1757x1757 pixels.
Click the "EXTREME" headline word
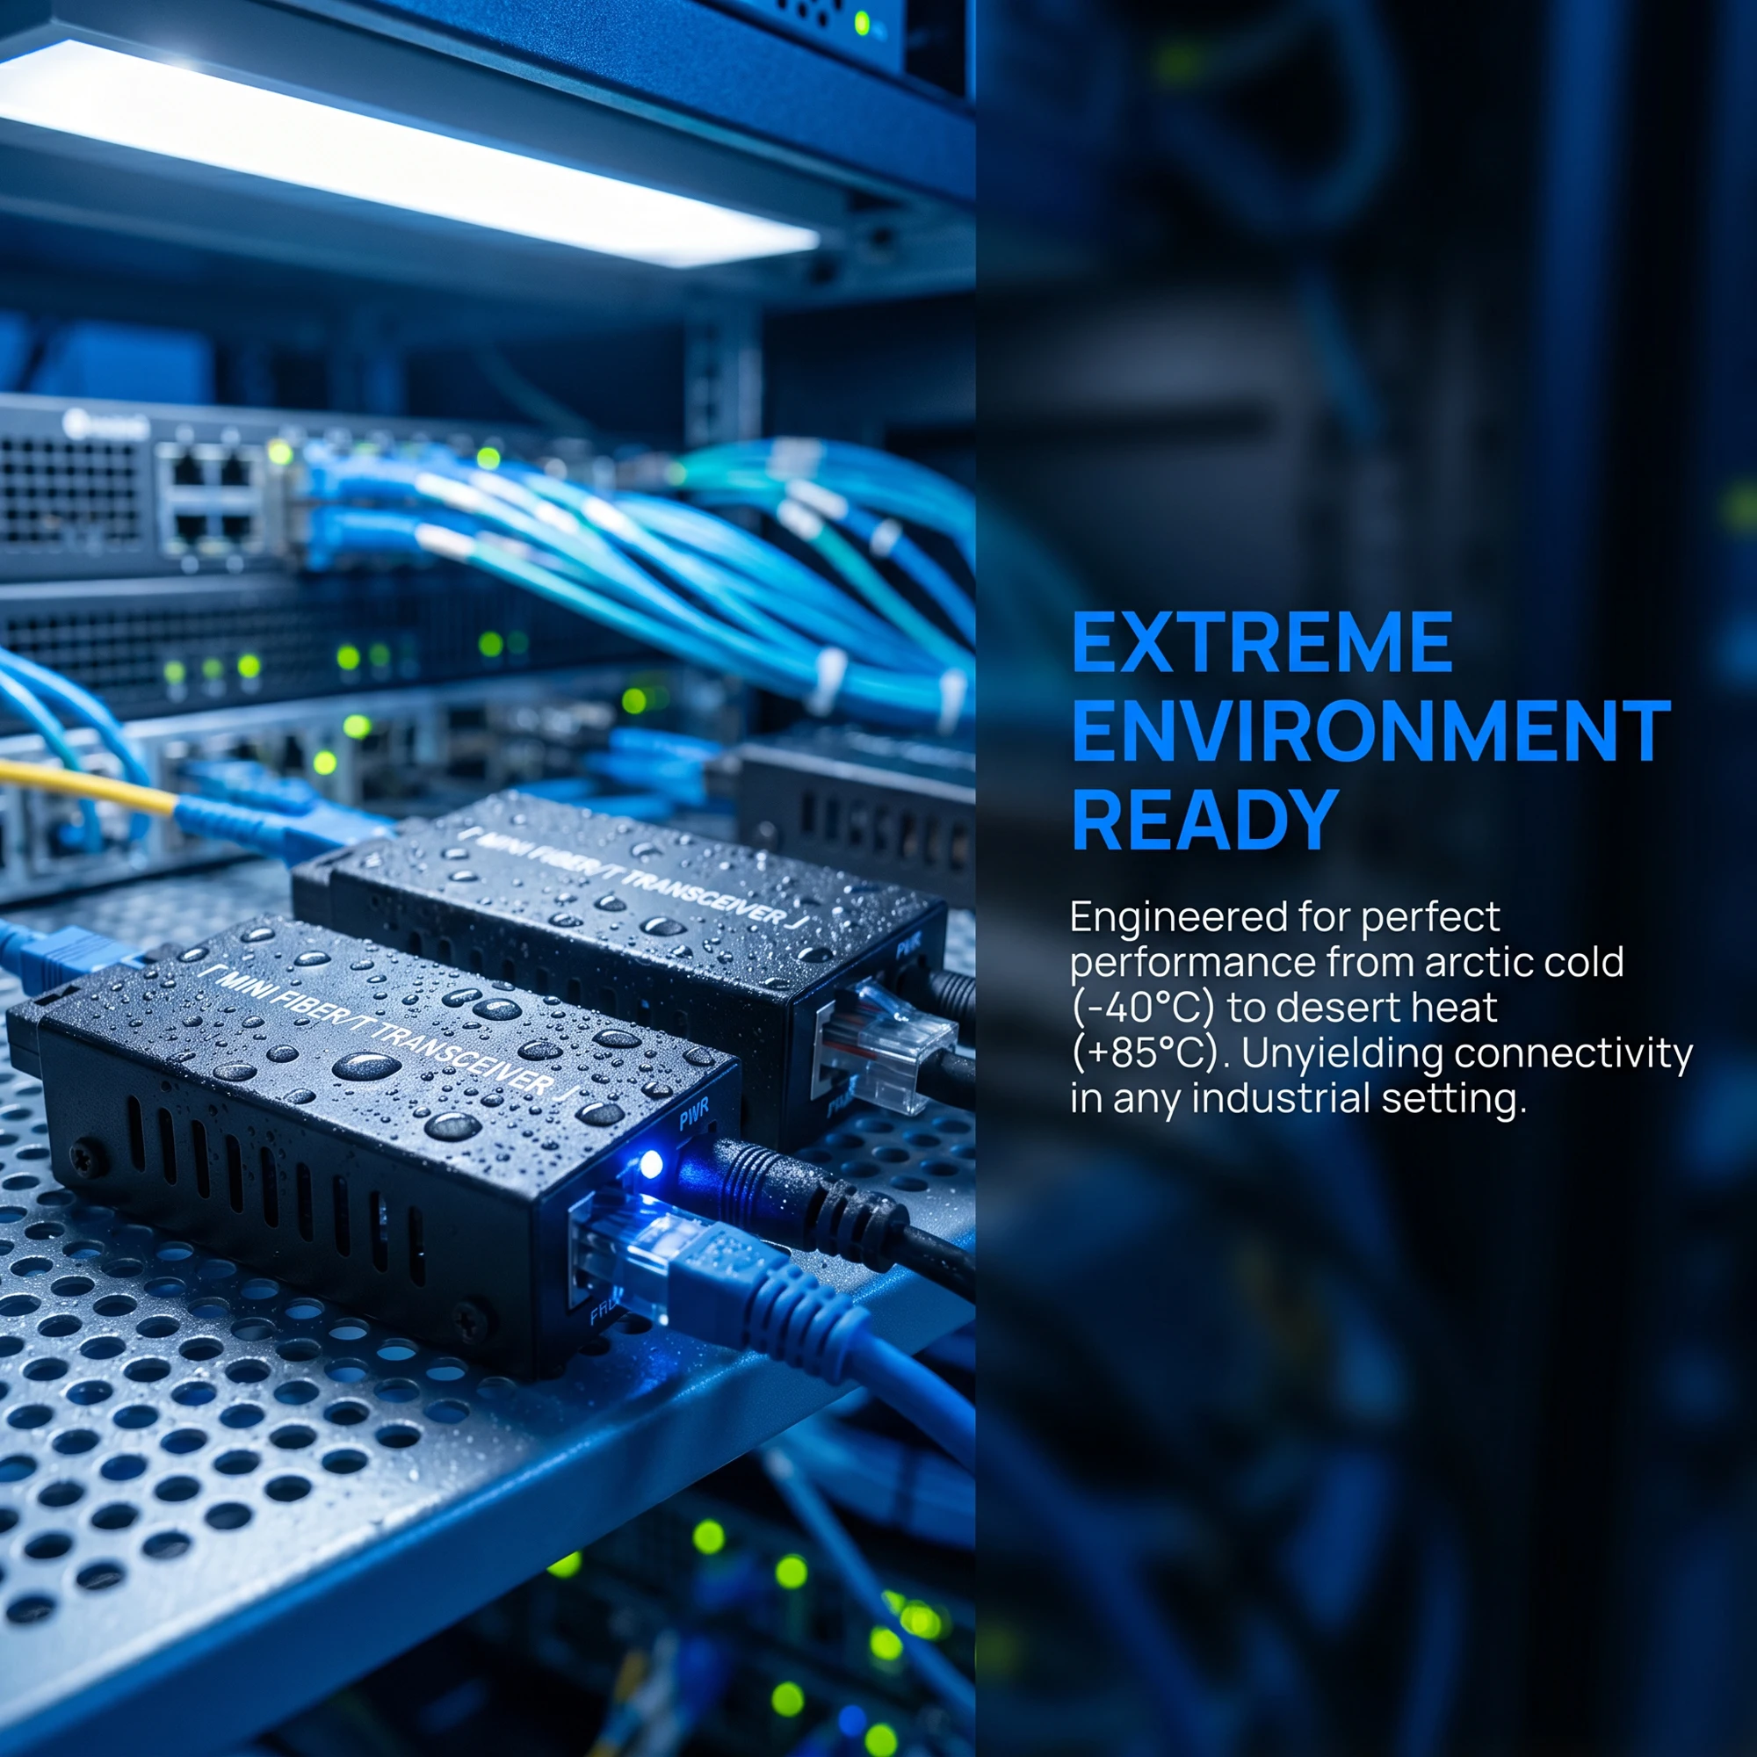pyautogui.click(x=1262, y=642)
